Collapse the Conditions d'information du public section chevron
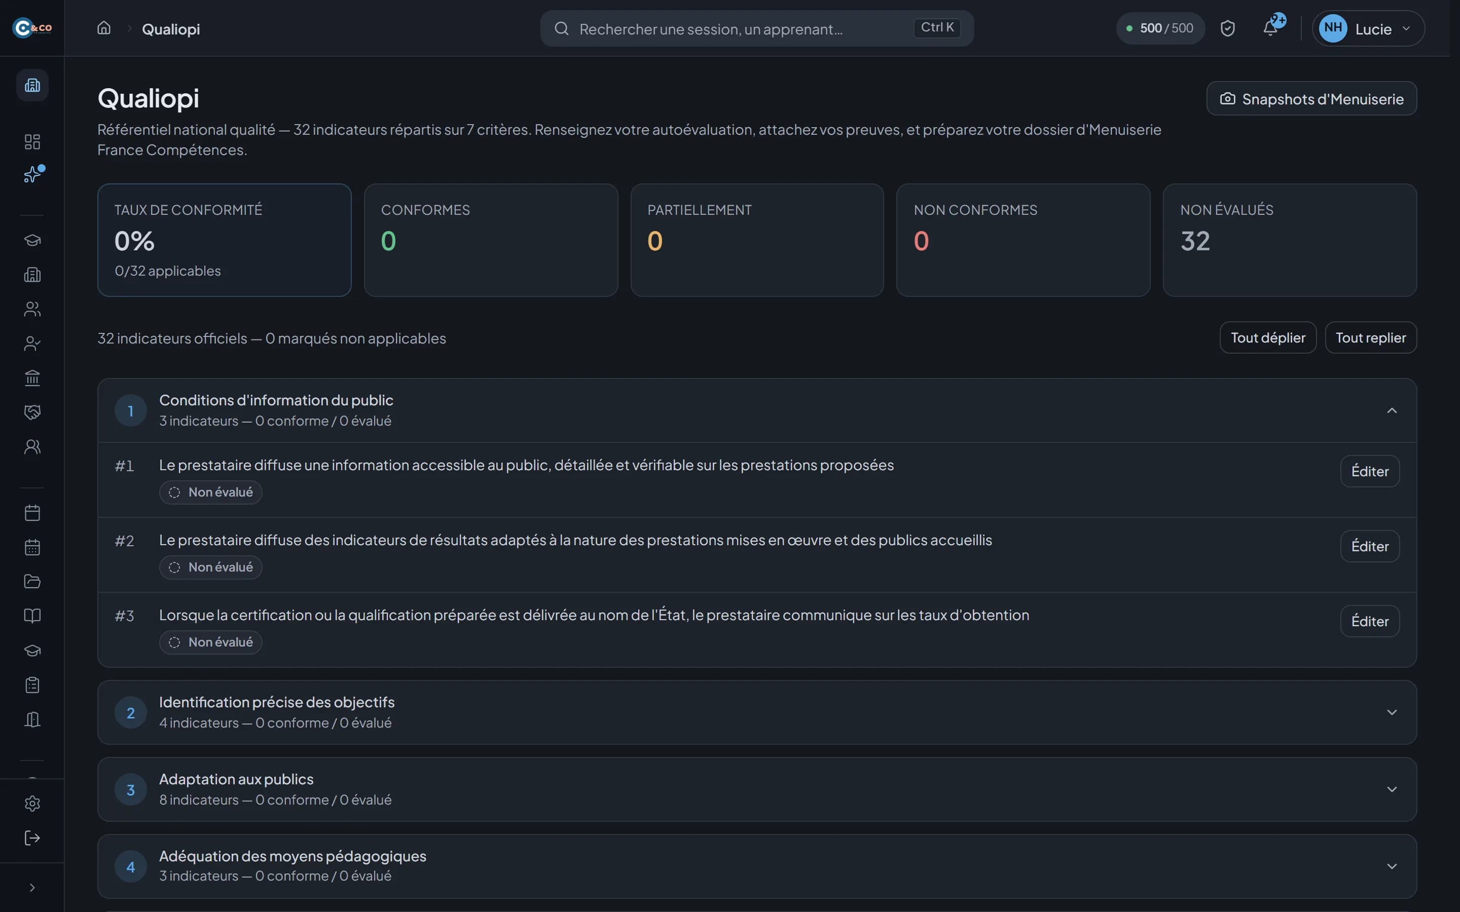 click(x=1392, y=411)
